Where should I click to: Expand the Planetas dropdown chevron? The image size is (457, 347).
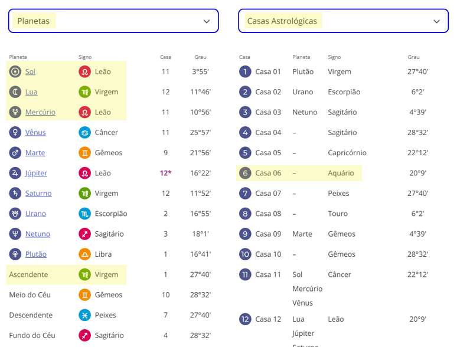(207, 21)
